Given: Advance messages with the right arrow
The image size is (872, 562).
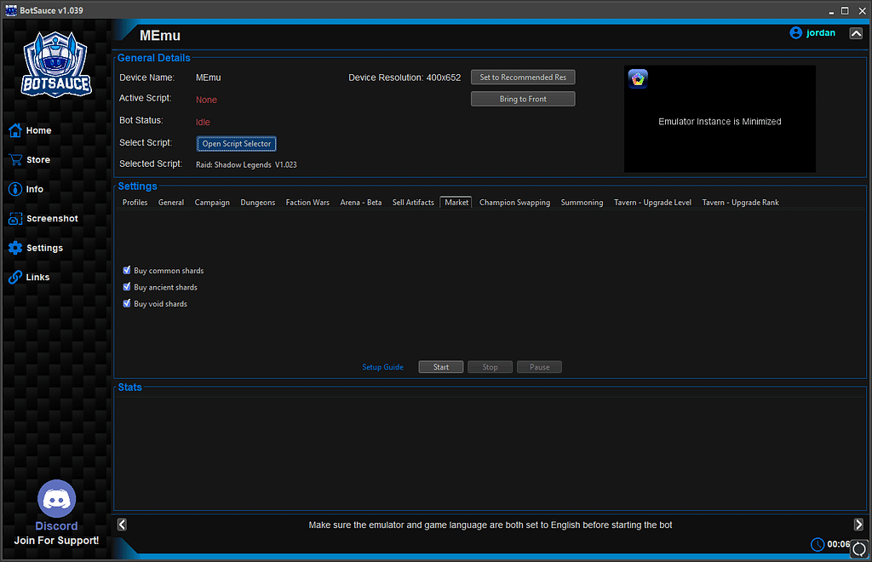Looking at the screenshot, I should tap(860, 524).
